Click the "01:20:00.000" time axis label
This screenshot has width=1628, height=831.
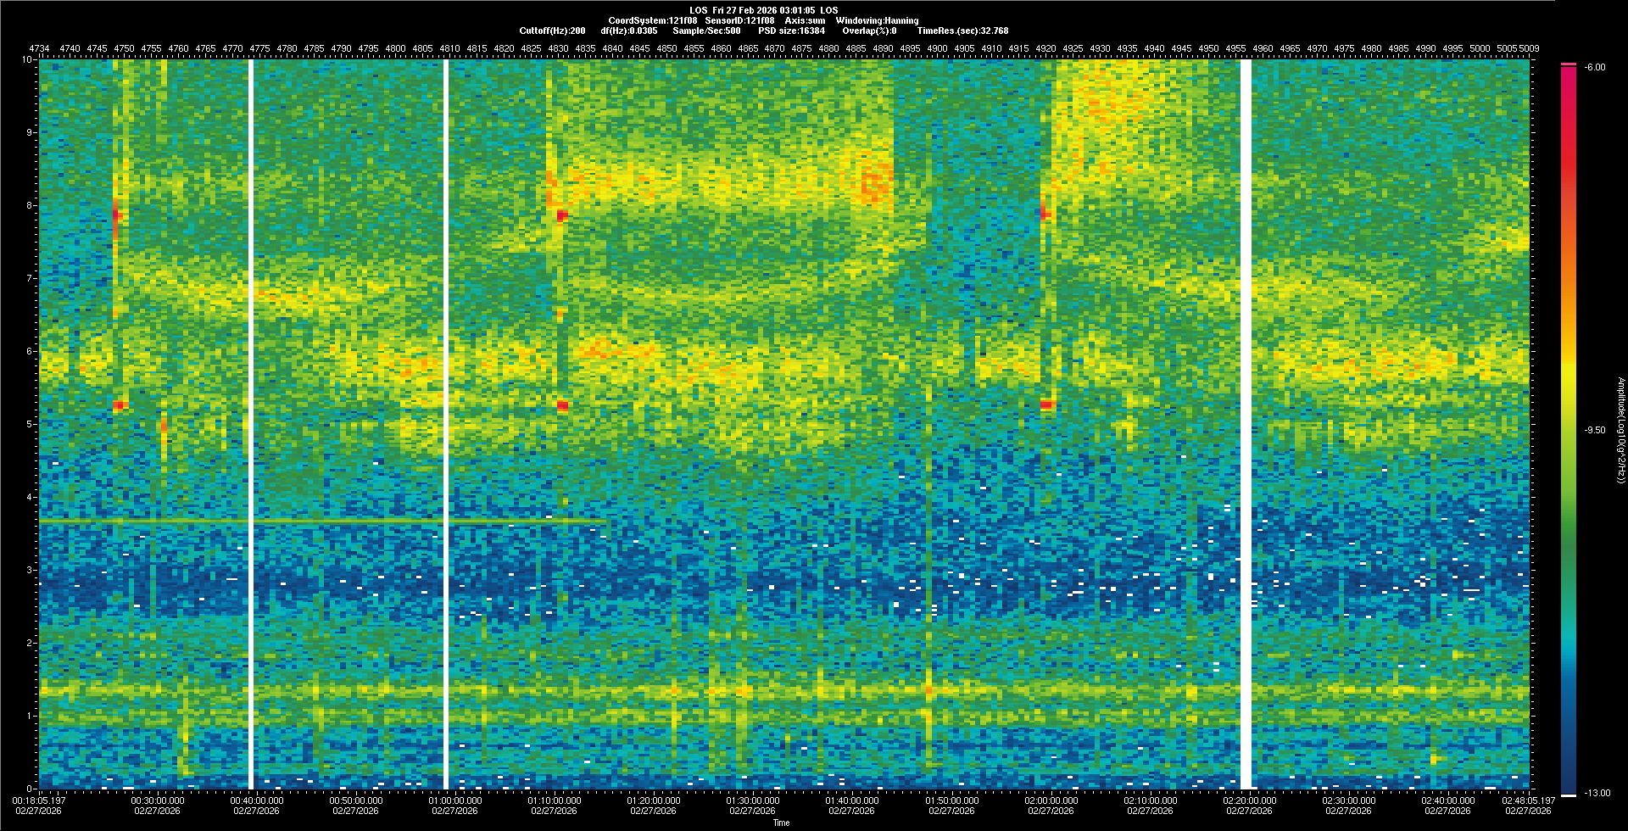point(654,800)
